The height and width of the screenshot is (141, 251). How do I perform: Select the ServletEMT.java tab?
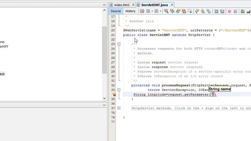point(155,5)
